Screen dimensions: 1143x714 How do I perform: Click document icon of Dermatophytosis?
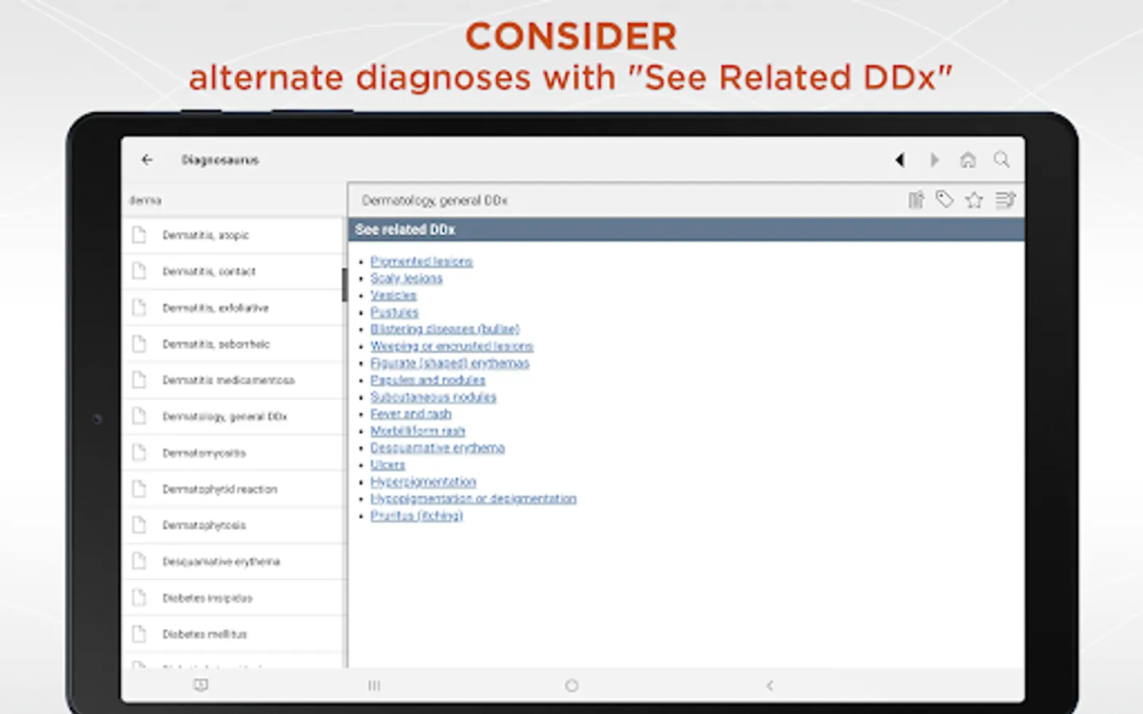140,524
